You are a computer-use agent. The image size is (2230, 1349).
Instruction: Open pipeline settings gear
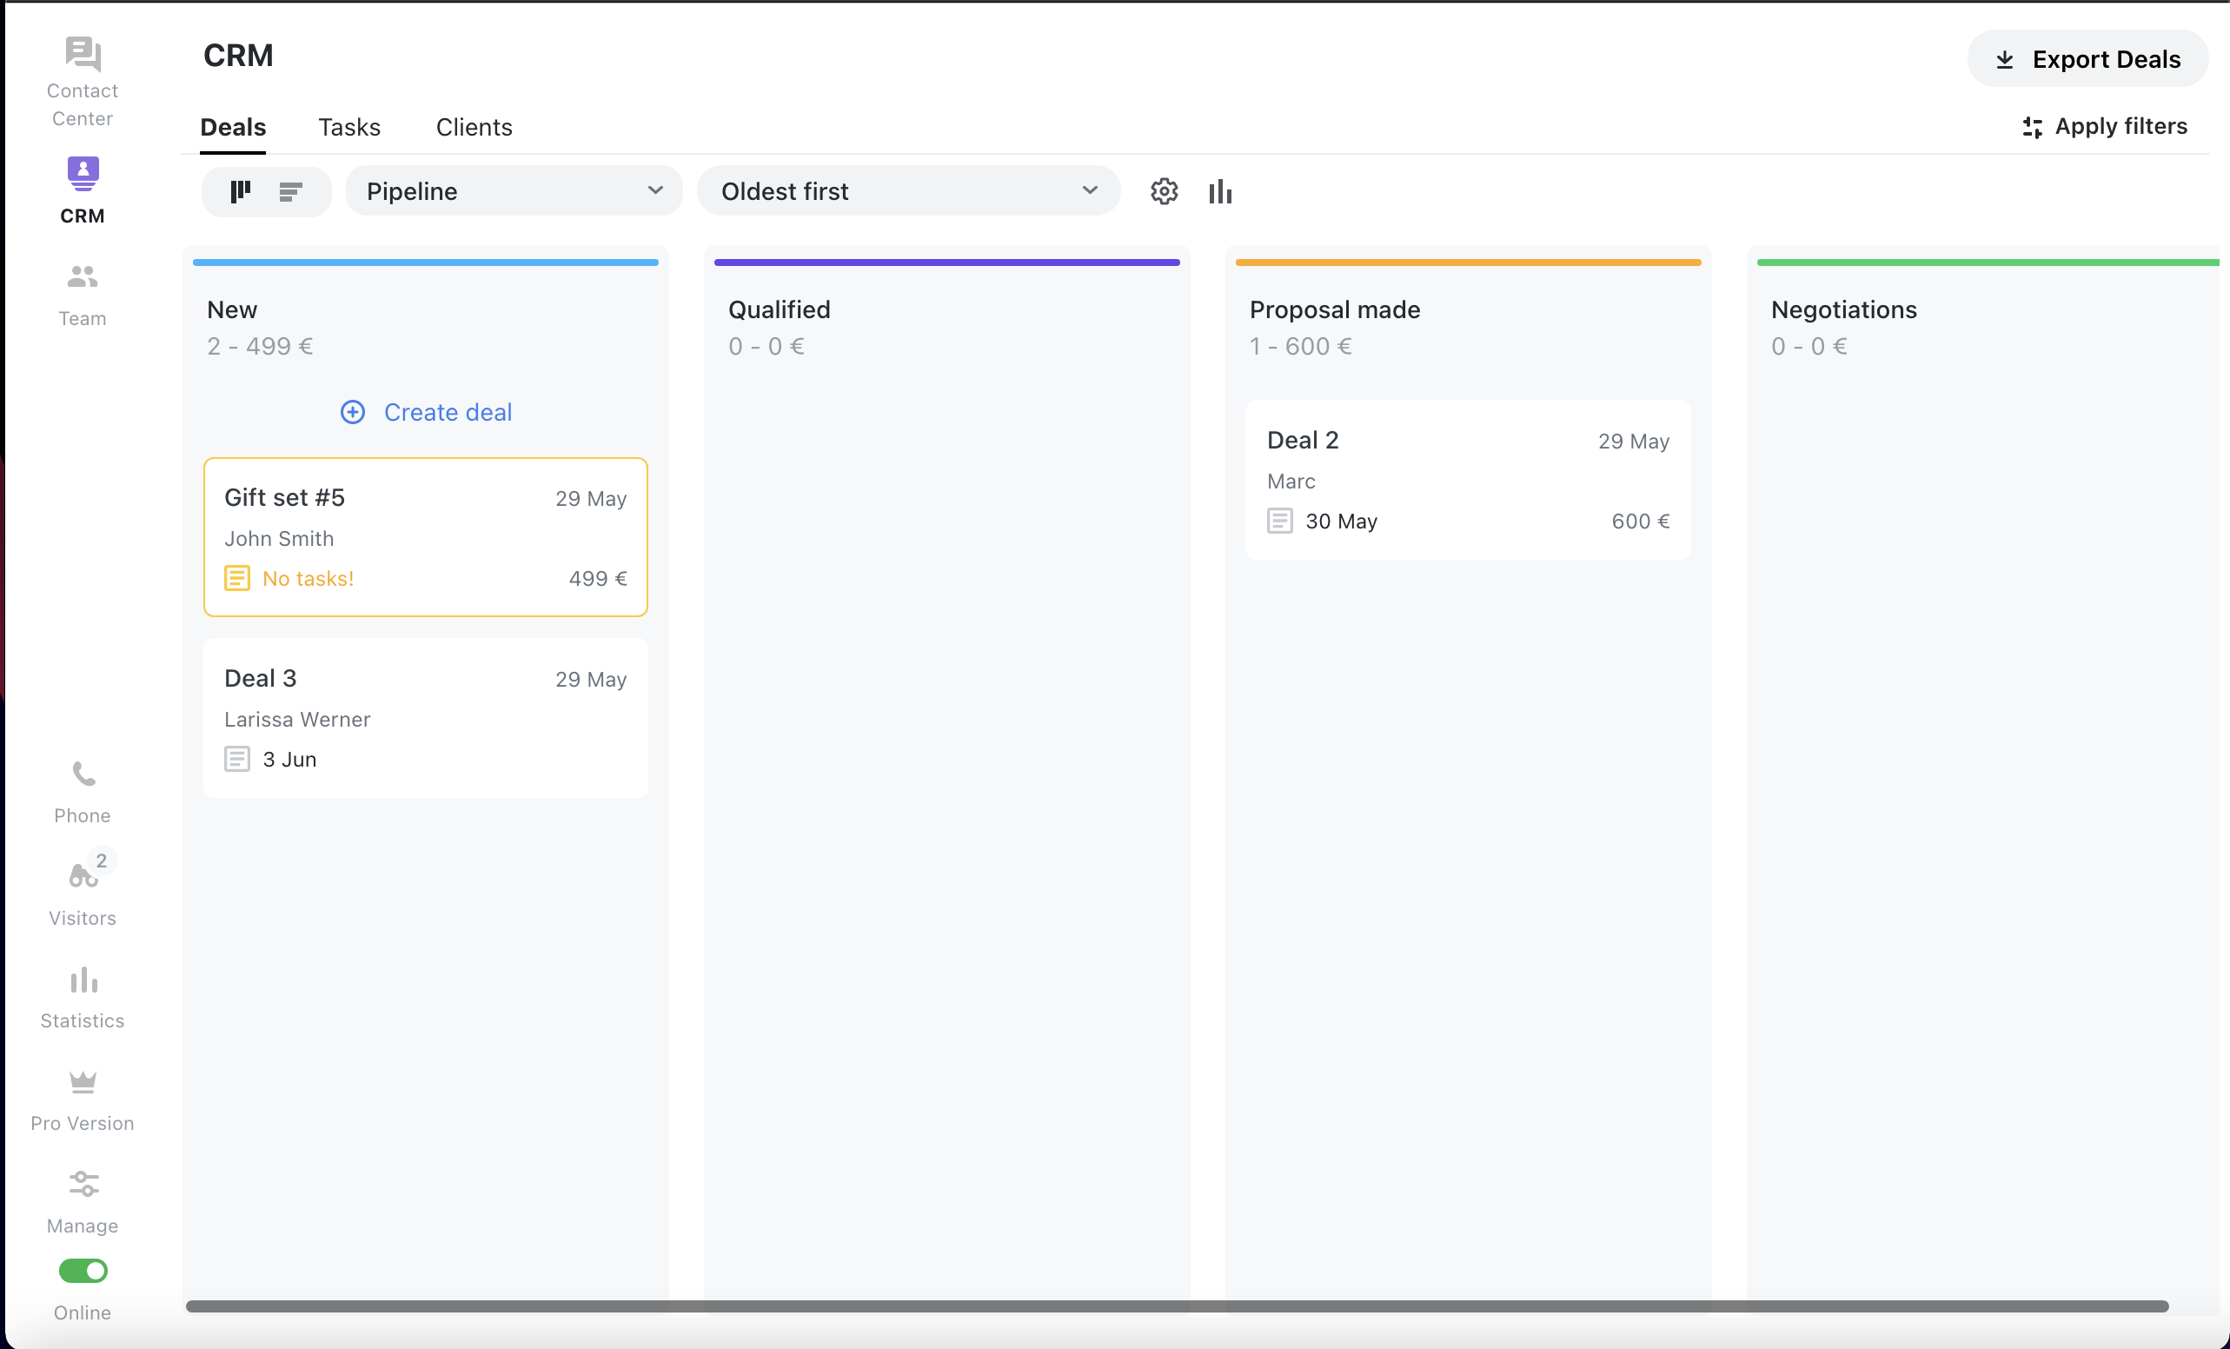(x=1164, y=191)
